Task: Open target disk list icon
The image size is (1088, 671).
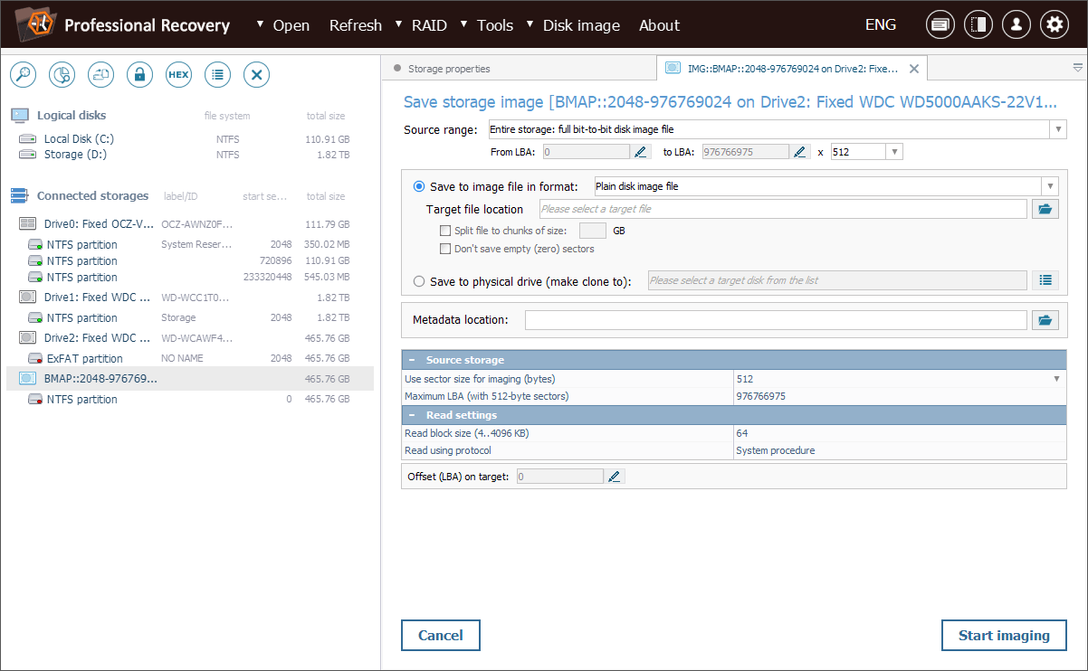Action: [1045, 280]
